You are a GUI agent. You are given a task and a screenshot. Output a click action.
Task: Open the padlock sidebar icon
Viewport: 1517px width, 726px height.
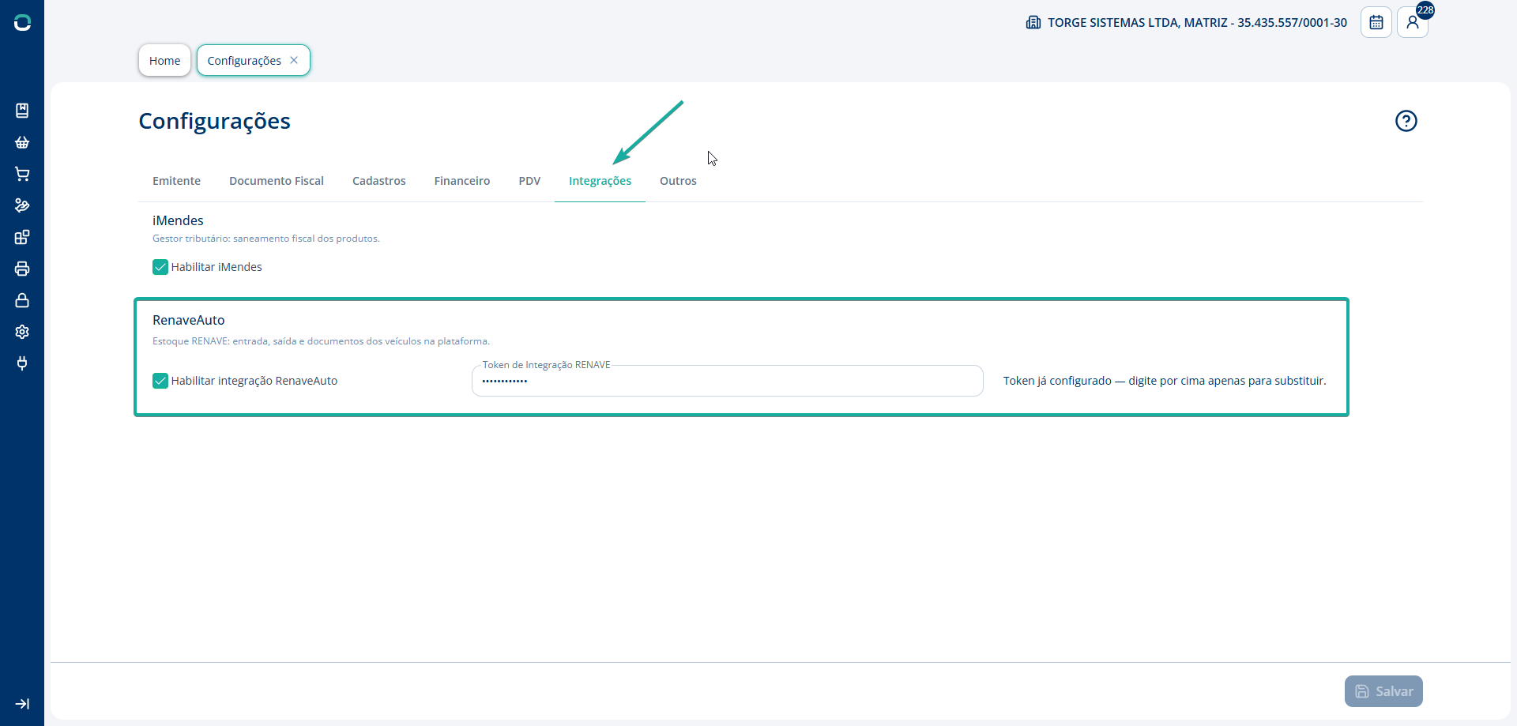pyautogui.click(x=22, y=300)
